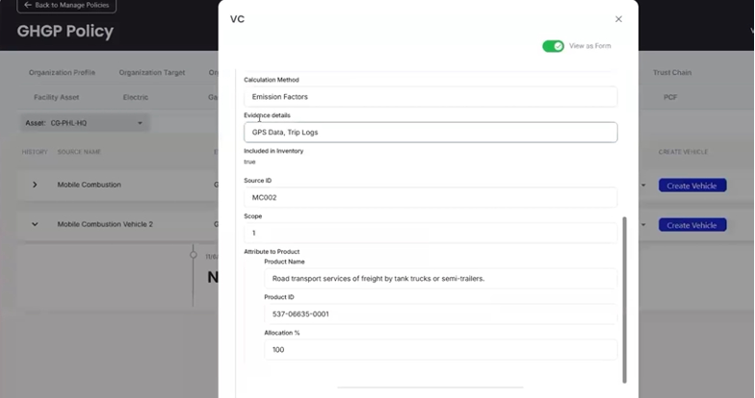Switch to Organization Profile tab
Viewport: 755px width, 398px height.
62,73
